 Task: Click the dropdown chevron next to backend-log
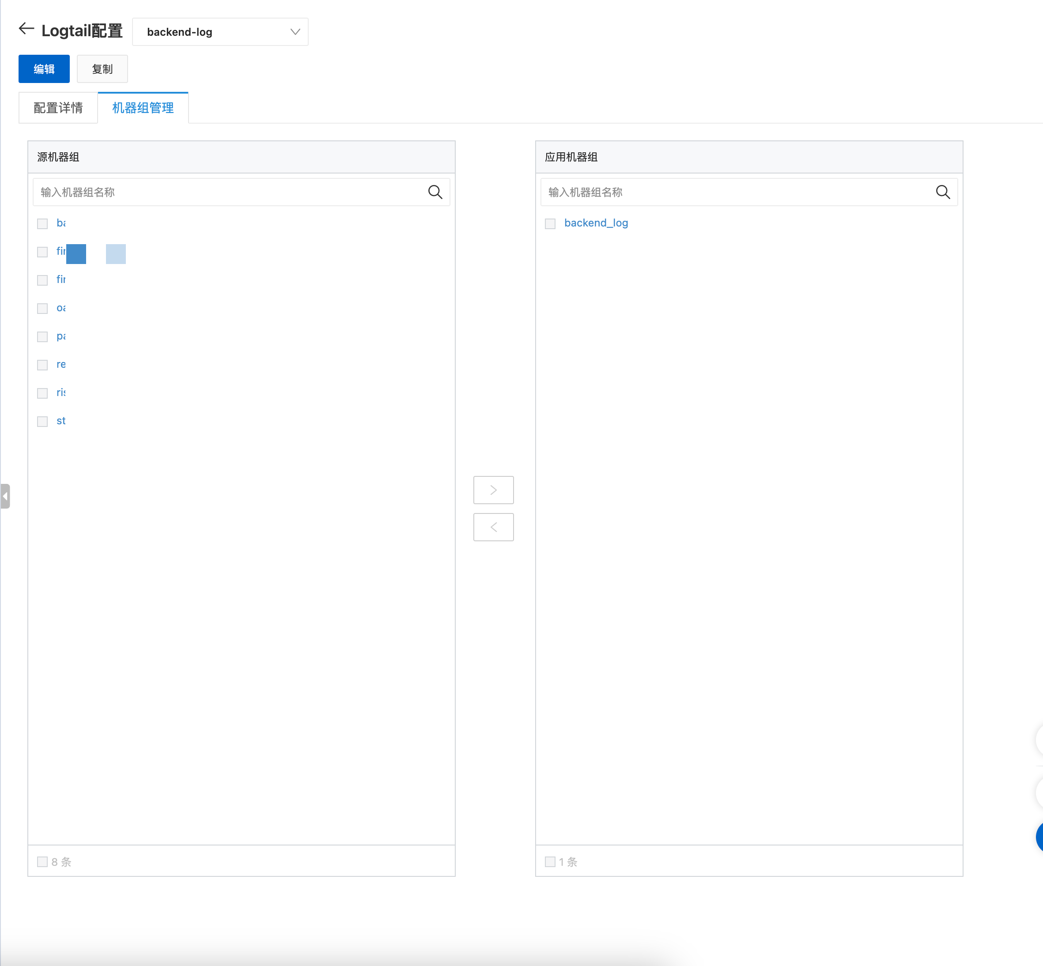tap(295, 32)
